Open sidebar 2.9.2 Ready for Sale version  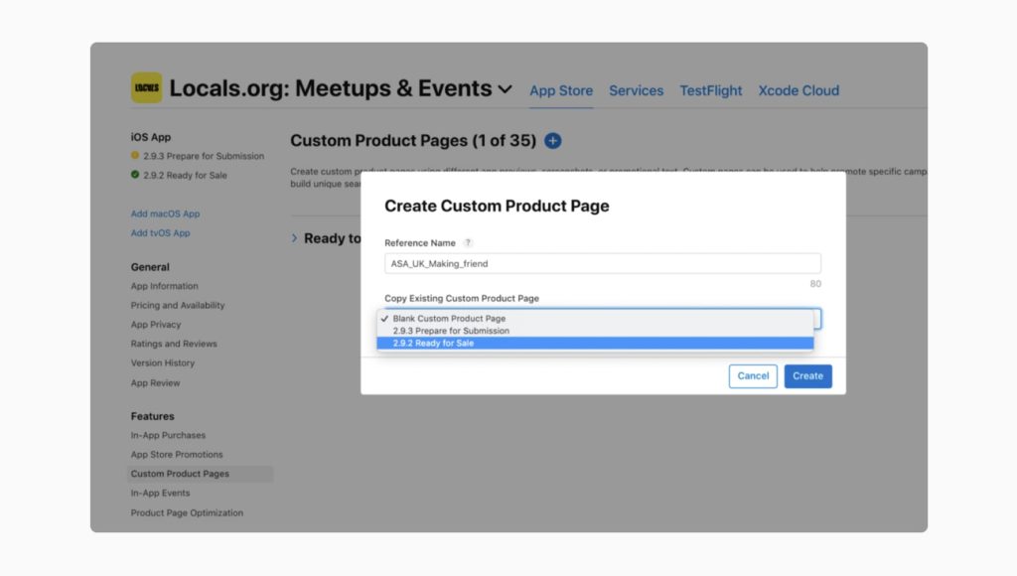185,175
